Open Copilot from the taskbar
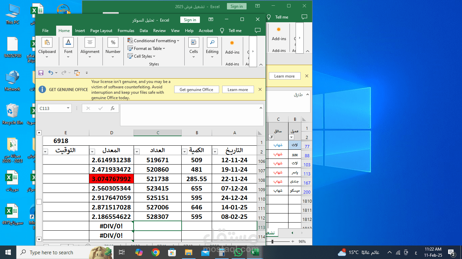The width and height of the screenshot is (462, 259). (x=139, y=252)
